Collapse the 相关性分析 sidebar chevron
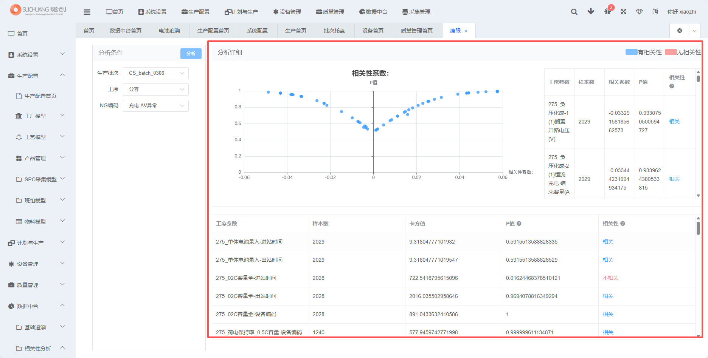Screen dimensions: 708x358 [x=63, y=348]
